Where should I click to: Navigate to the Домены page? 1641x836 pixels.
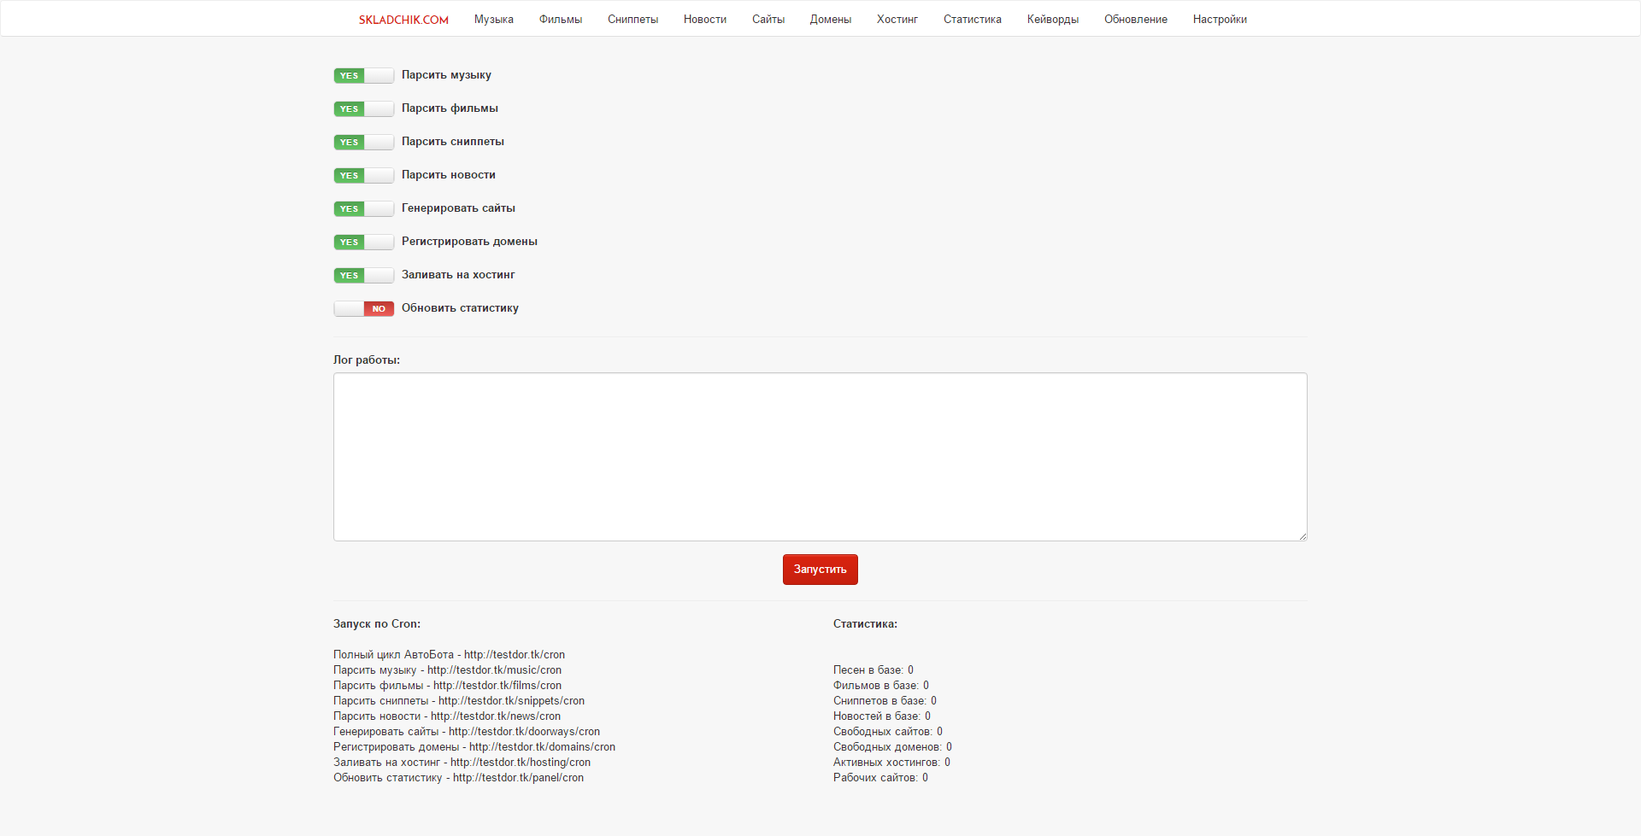(830, 20)
